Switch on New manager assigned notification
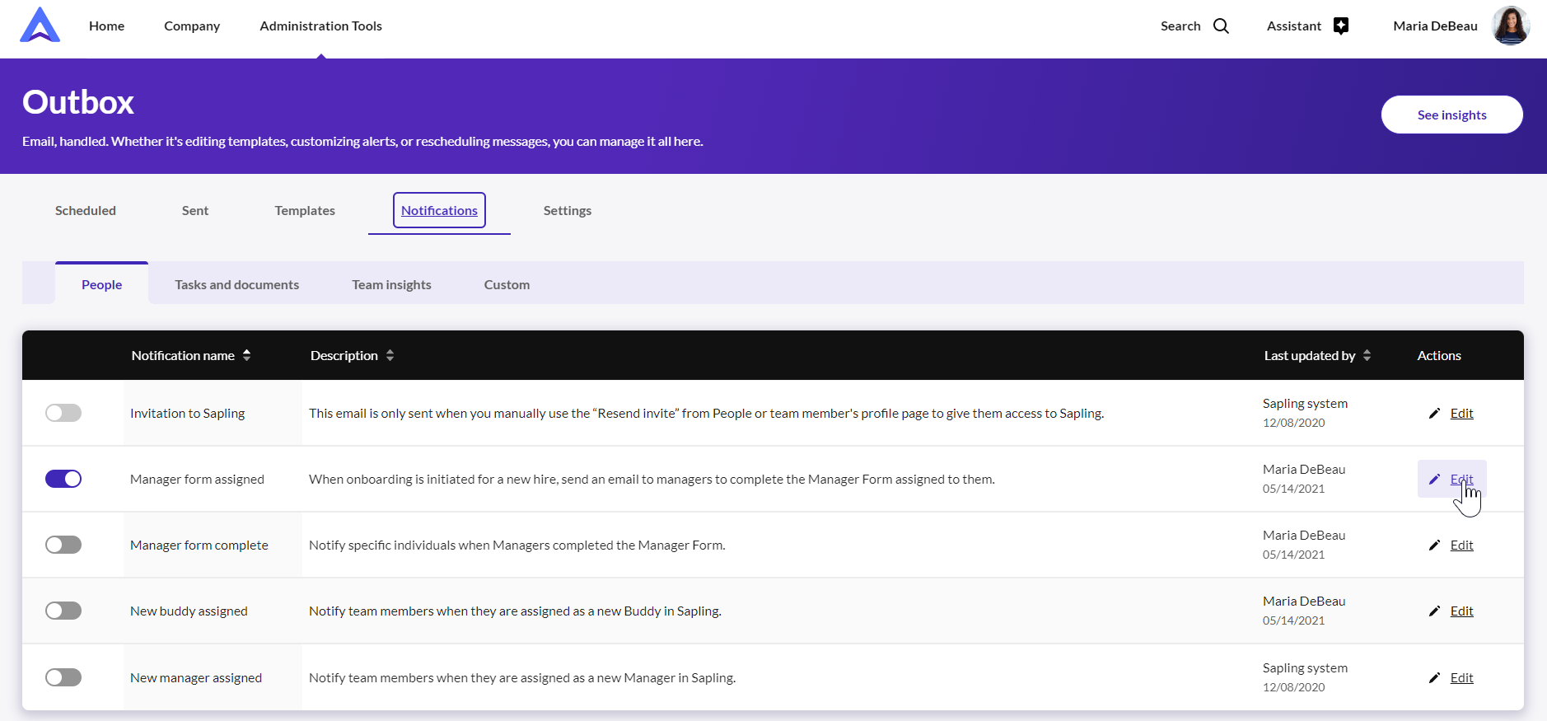Screen dimensions: 1547x721 pos(63,677)
